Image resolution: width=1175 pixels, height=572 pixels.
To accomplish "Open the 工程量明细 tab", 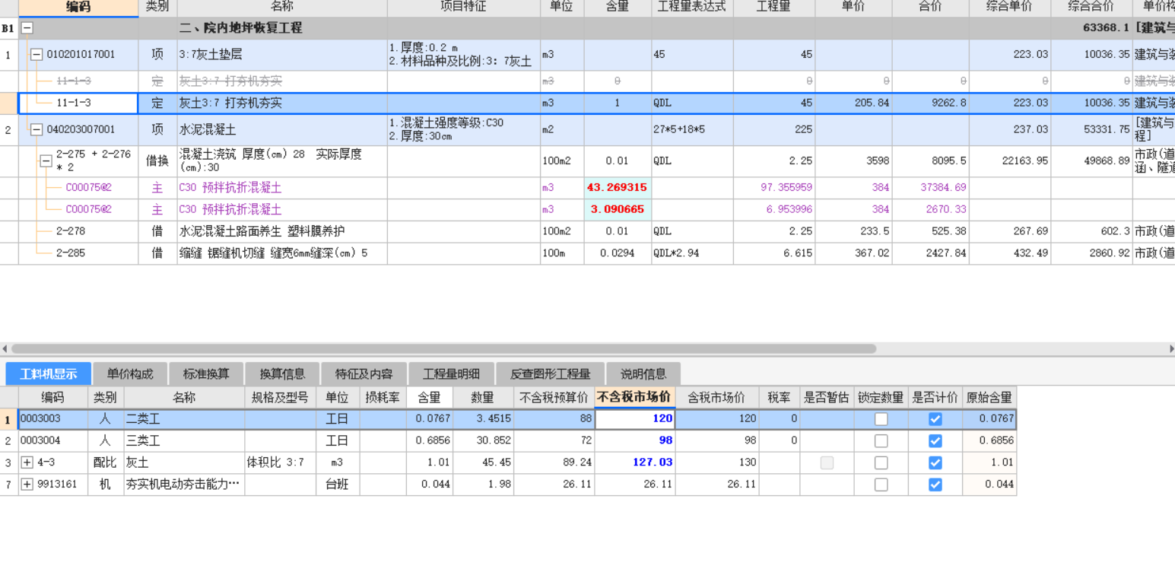I will coord(452,373).
